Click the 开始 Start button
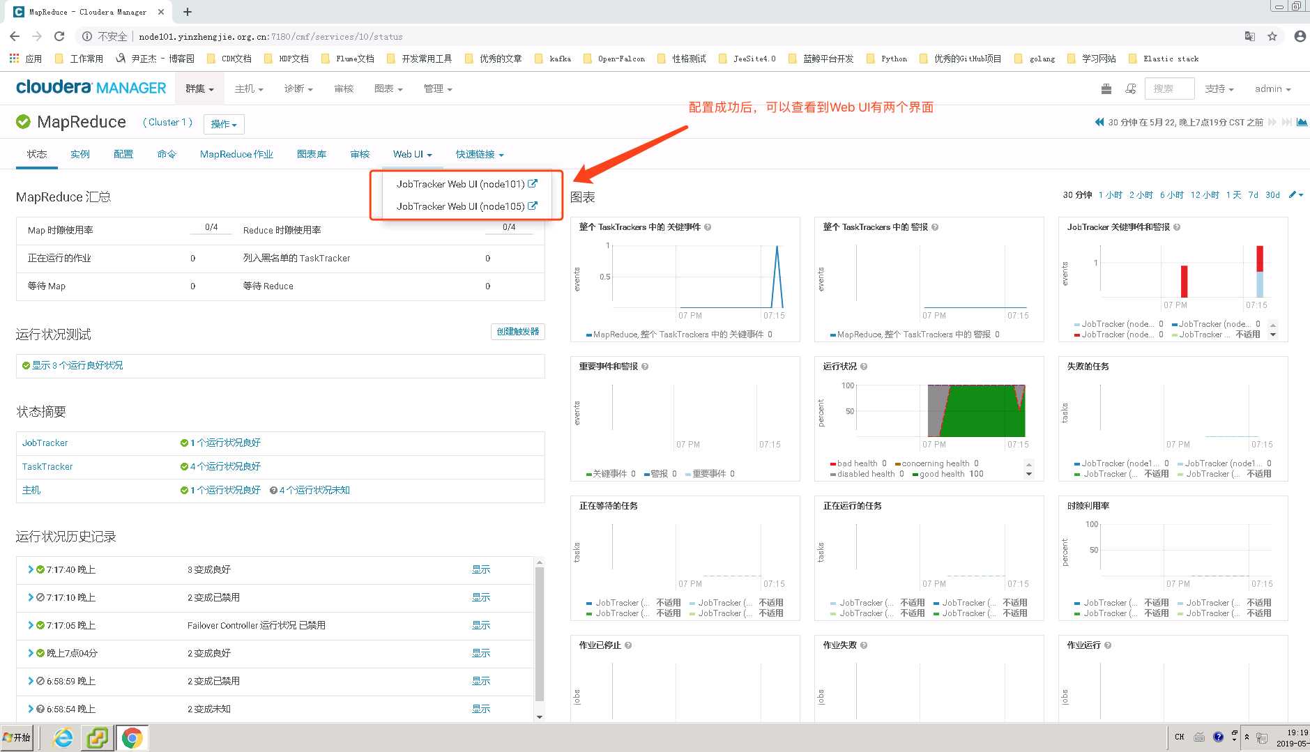This screenshot has width=1310, height=752. pyautogui.click(x=17, y=737)
